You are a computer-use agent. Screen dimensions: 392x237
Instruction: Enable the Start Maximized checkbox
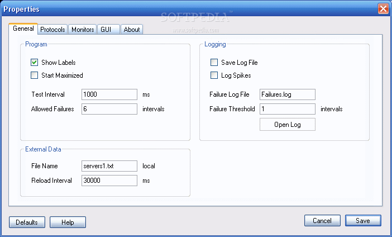[x=34, y=75]
